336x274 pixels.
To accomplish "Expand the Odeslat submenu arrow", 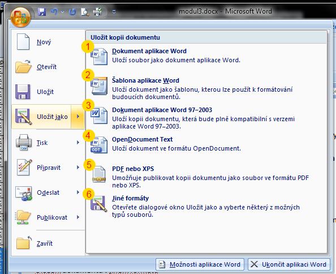I will [78, 192].
